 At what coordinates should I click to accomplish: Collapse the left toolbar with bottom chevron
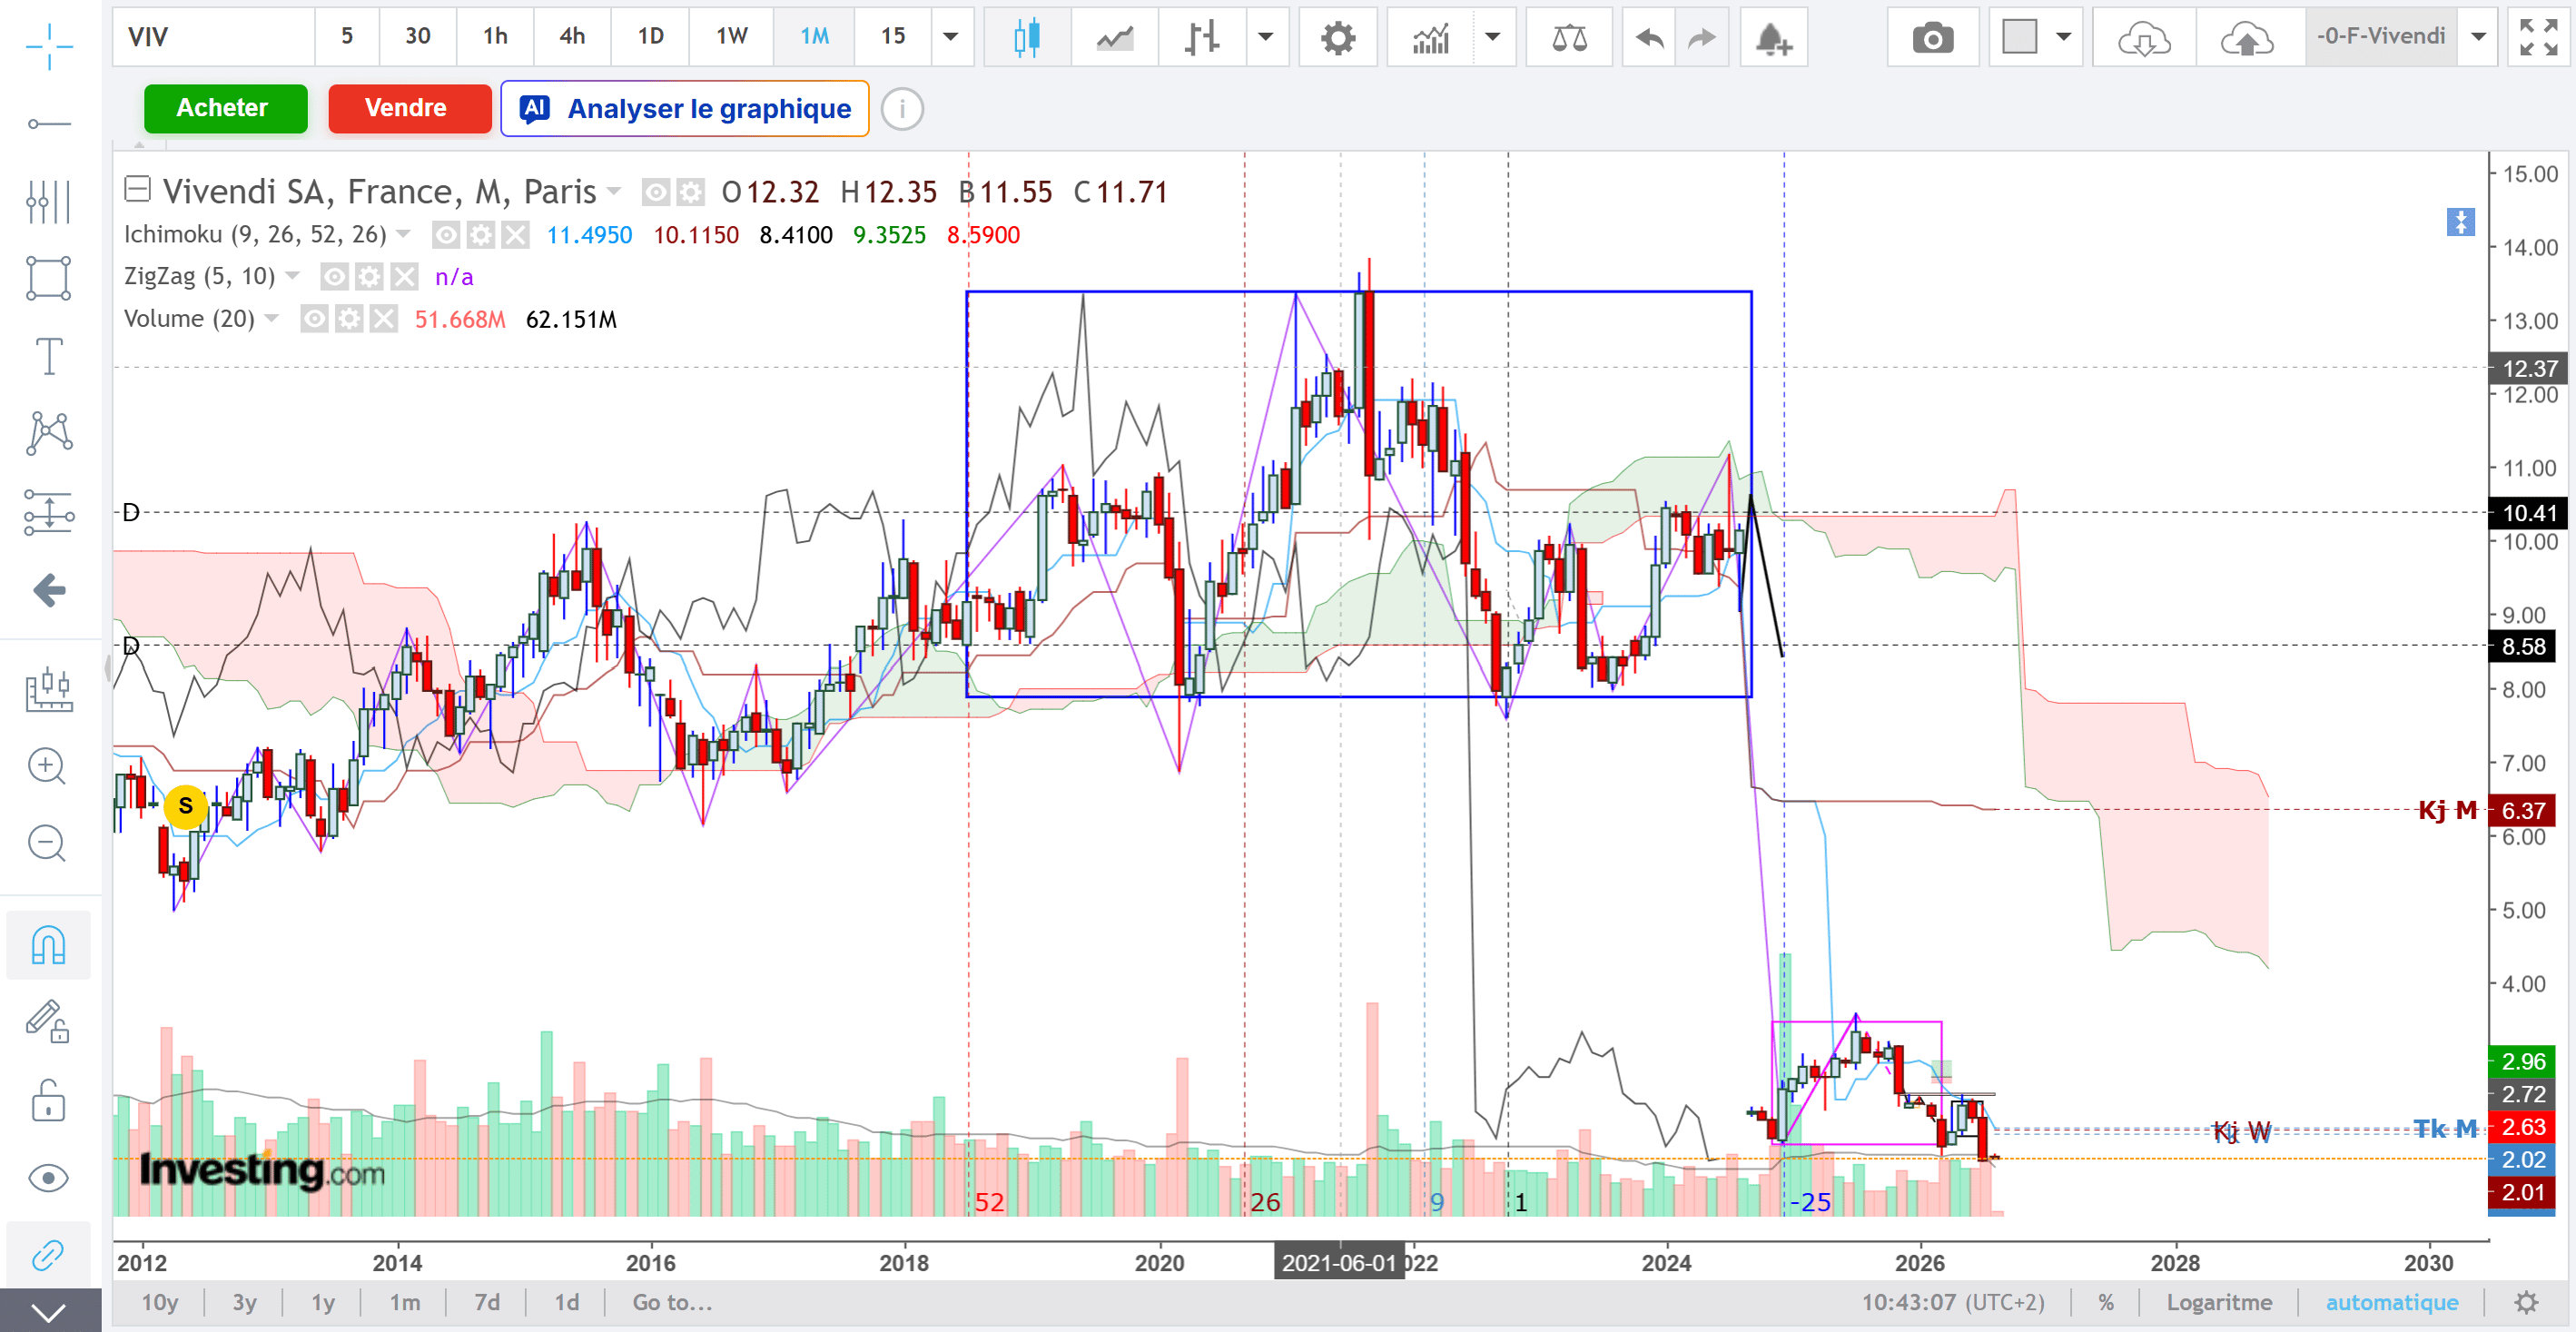48,1311
